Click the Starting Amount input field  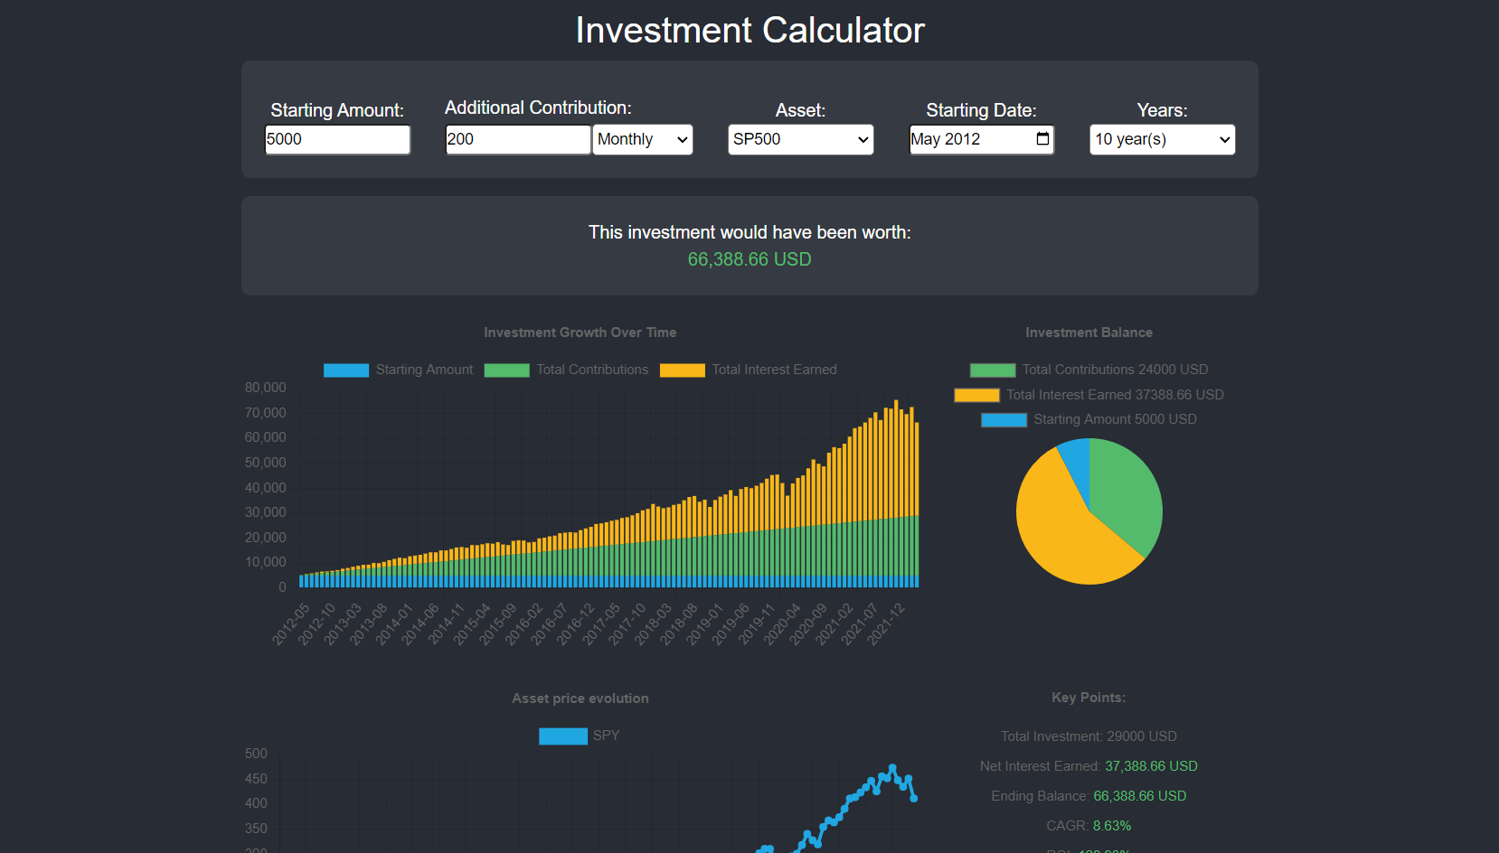(x=336, y=139)
